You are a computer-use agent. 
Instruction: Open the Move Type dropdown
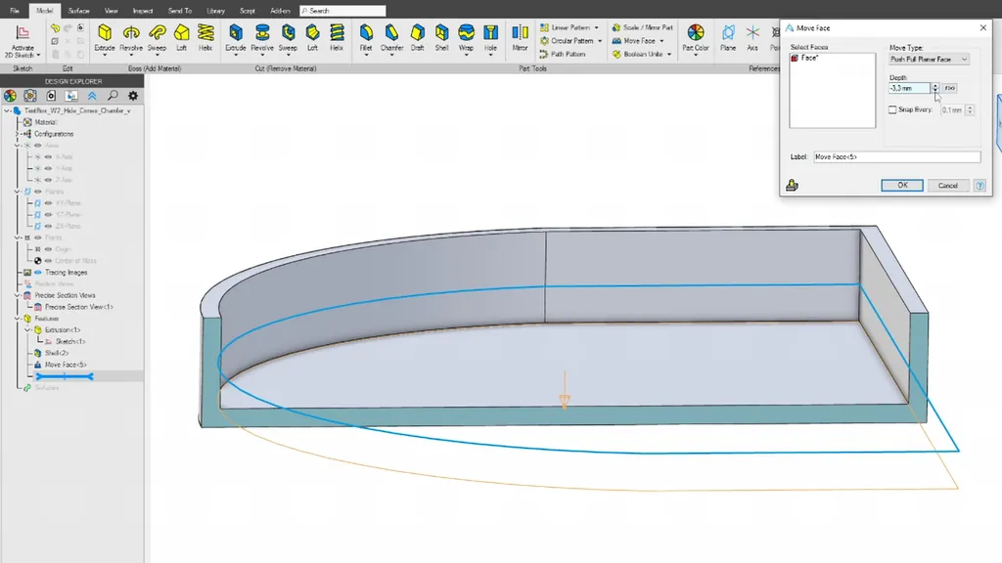pos(929,60)
